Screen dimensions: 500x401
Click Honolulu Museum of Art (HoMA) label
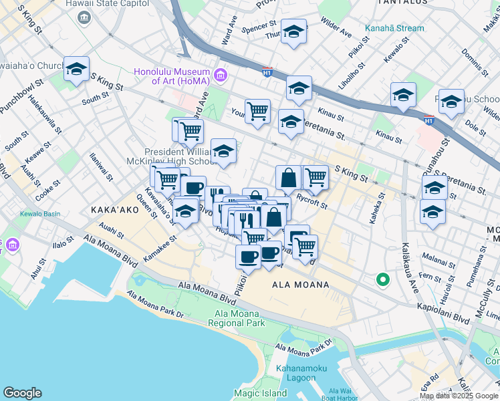(172, 76)
